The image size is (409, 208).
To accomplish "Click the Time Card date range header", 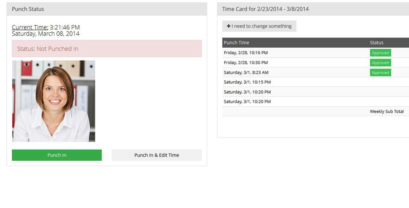I will 265,9.
